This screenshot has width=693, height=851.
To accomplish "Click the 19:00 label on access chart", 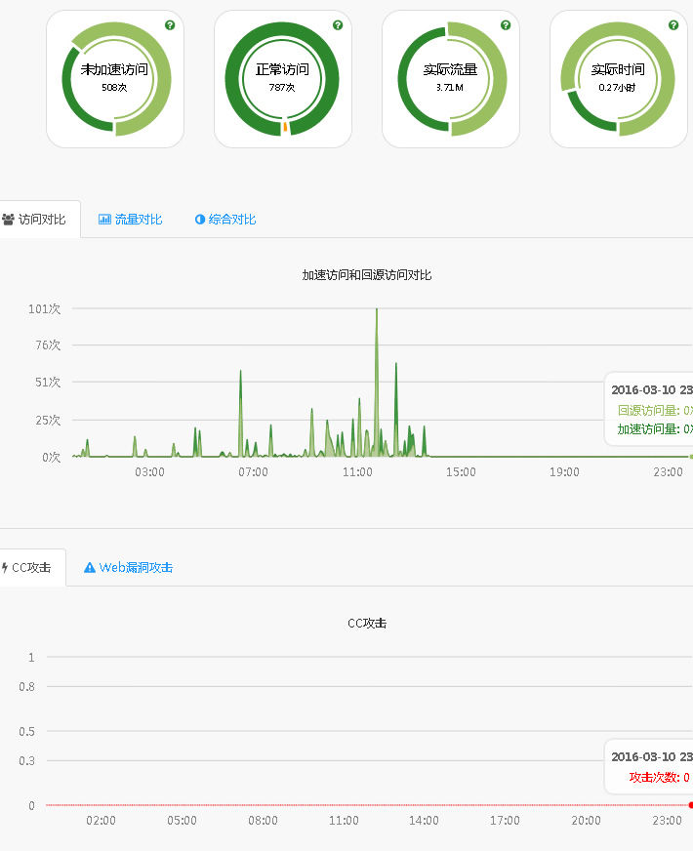I will pyautogui.click(x=564, y=472).
